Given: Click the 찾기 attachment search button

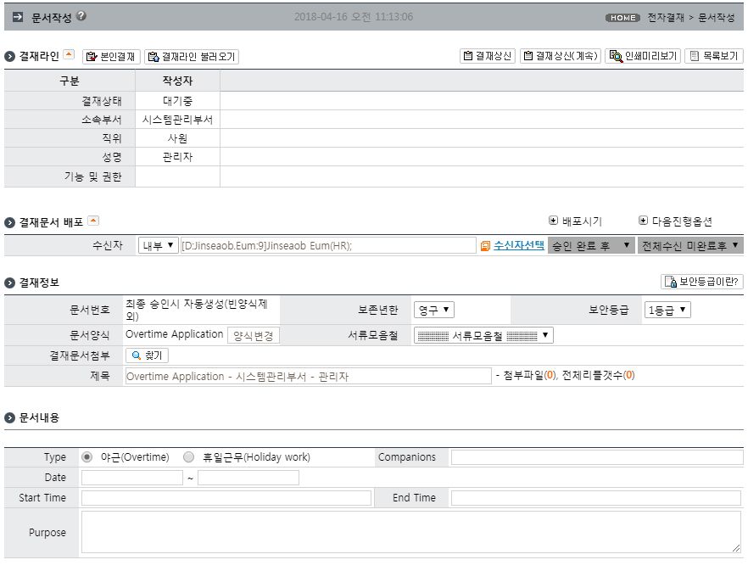Looking at the screenshot, I should (147, 355).
